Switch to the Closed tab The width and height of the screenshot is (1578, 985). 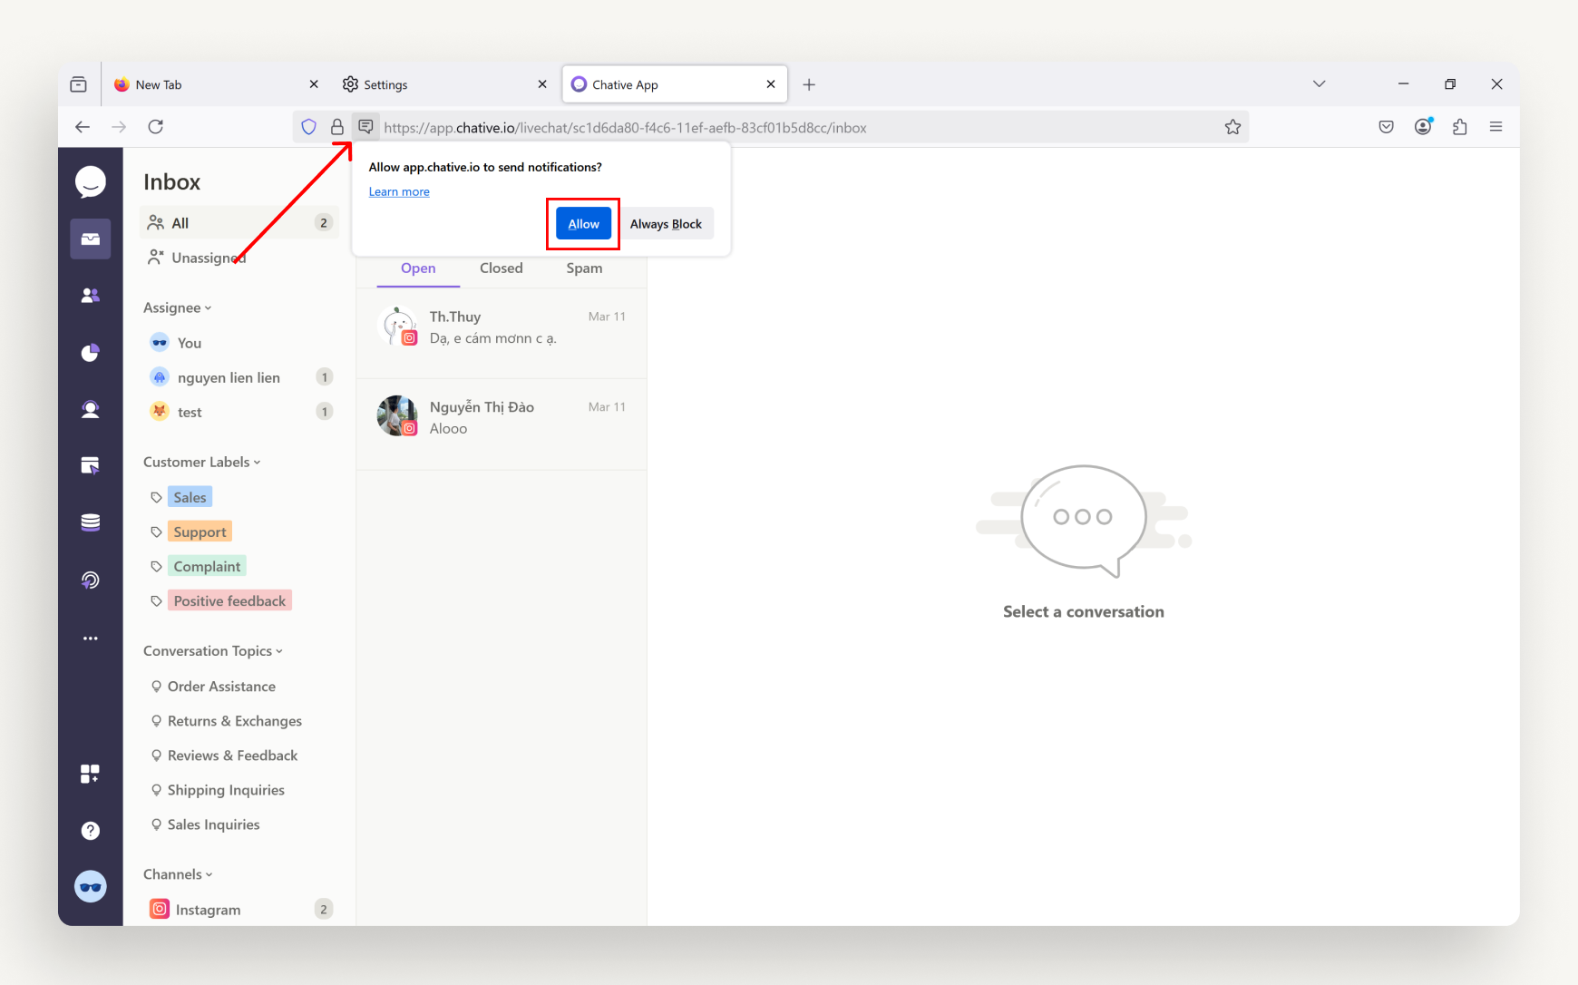click(501, 268)
